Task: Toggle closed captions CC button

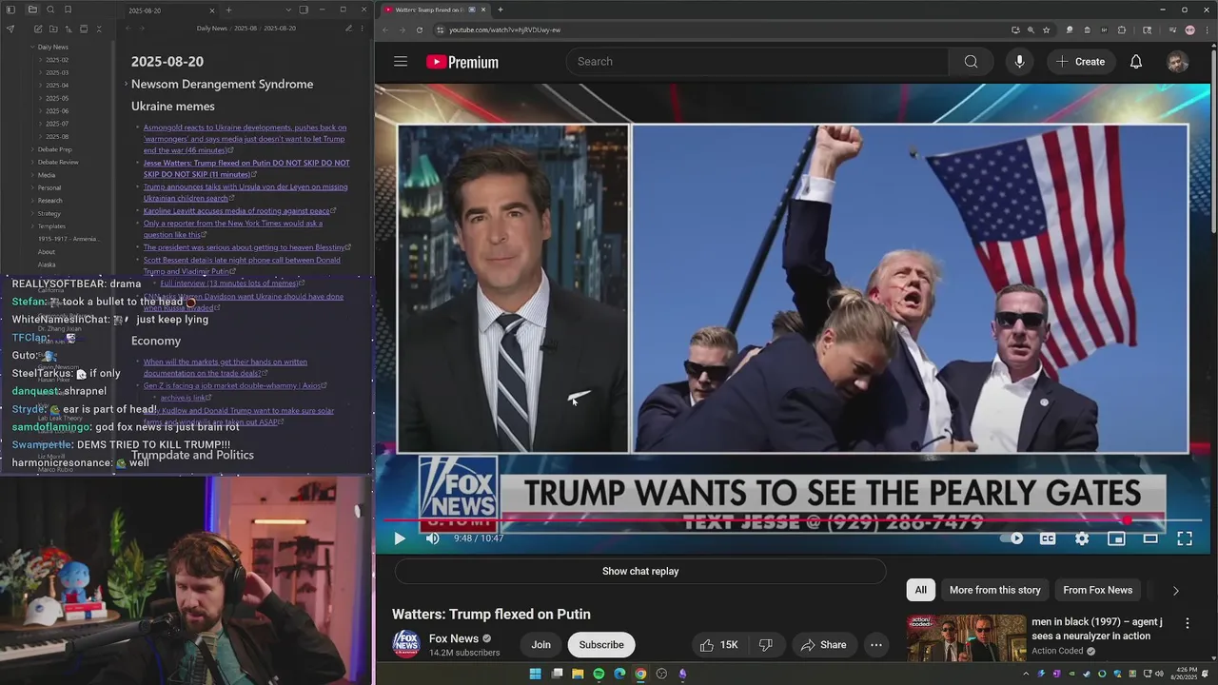Action: [x=1048, y=538]
